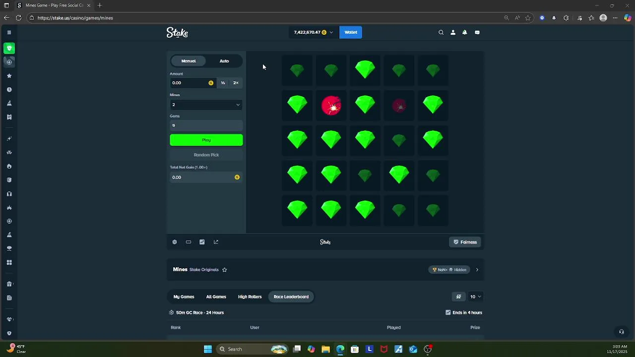Click the pop-out game icon
This screenshot has width=635, height=357.
pos(216,242)
